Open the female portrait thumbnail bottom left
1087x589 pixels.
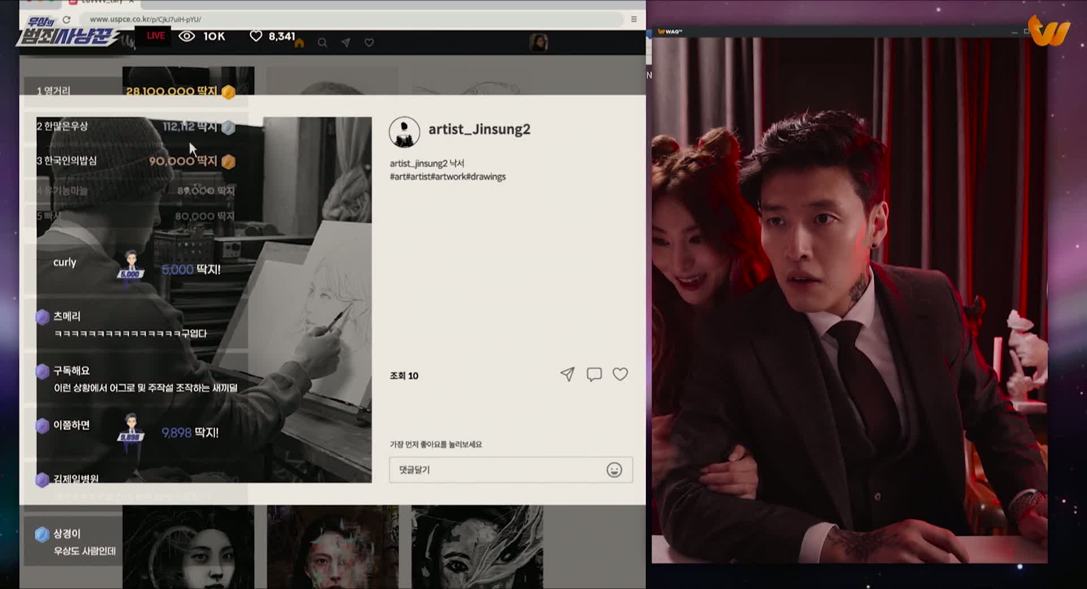click(x=188, y=547)
